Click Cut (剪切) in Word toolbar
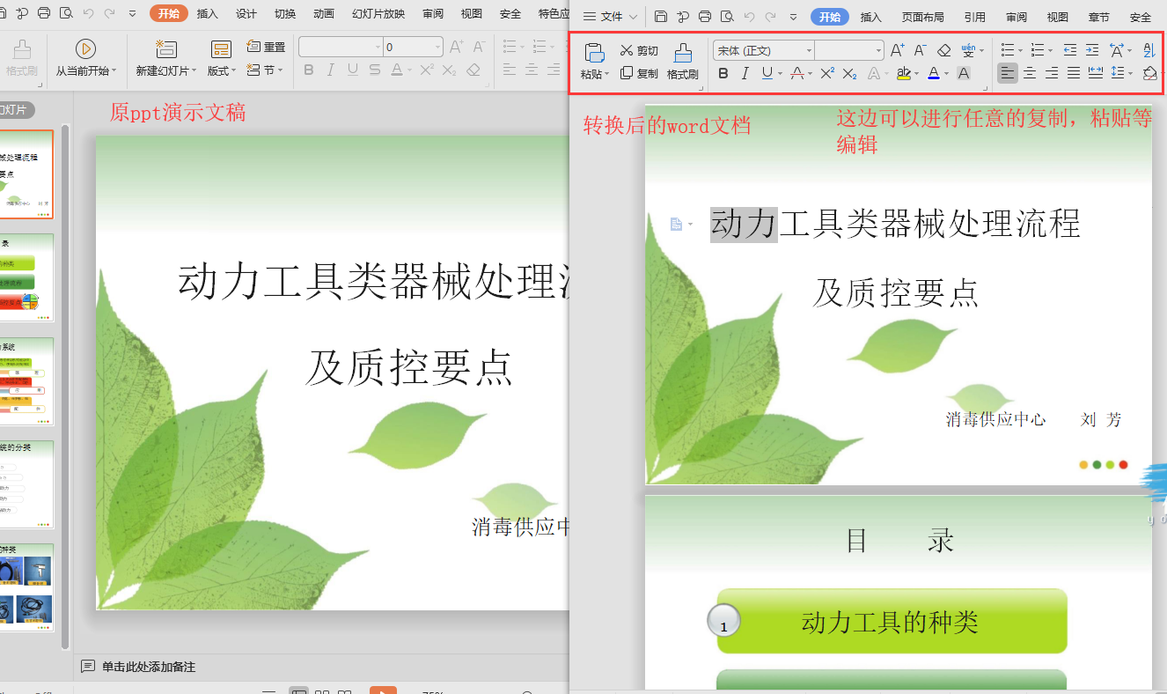This screenshot has width=1167, height=694. 639,51
